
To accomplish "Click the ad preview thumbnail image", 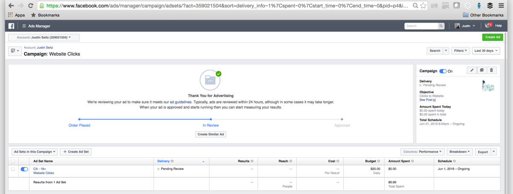I will click(x=488, y=85).
